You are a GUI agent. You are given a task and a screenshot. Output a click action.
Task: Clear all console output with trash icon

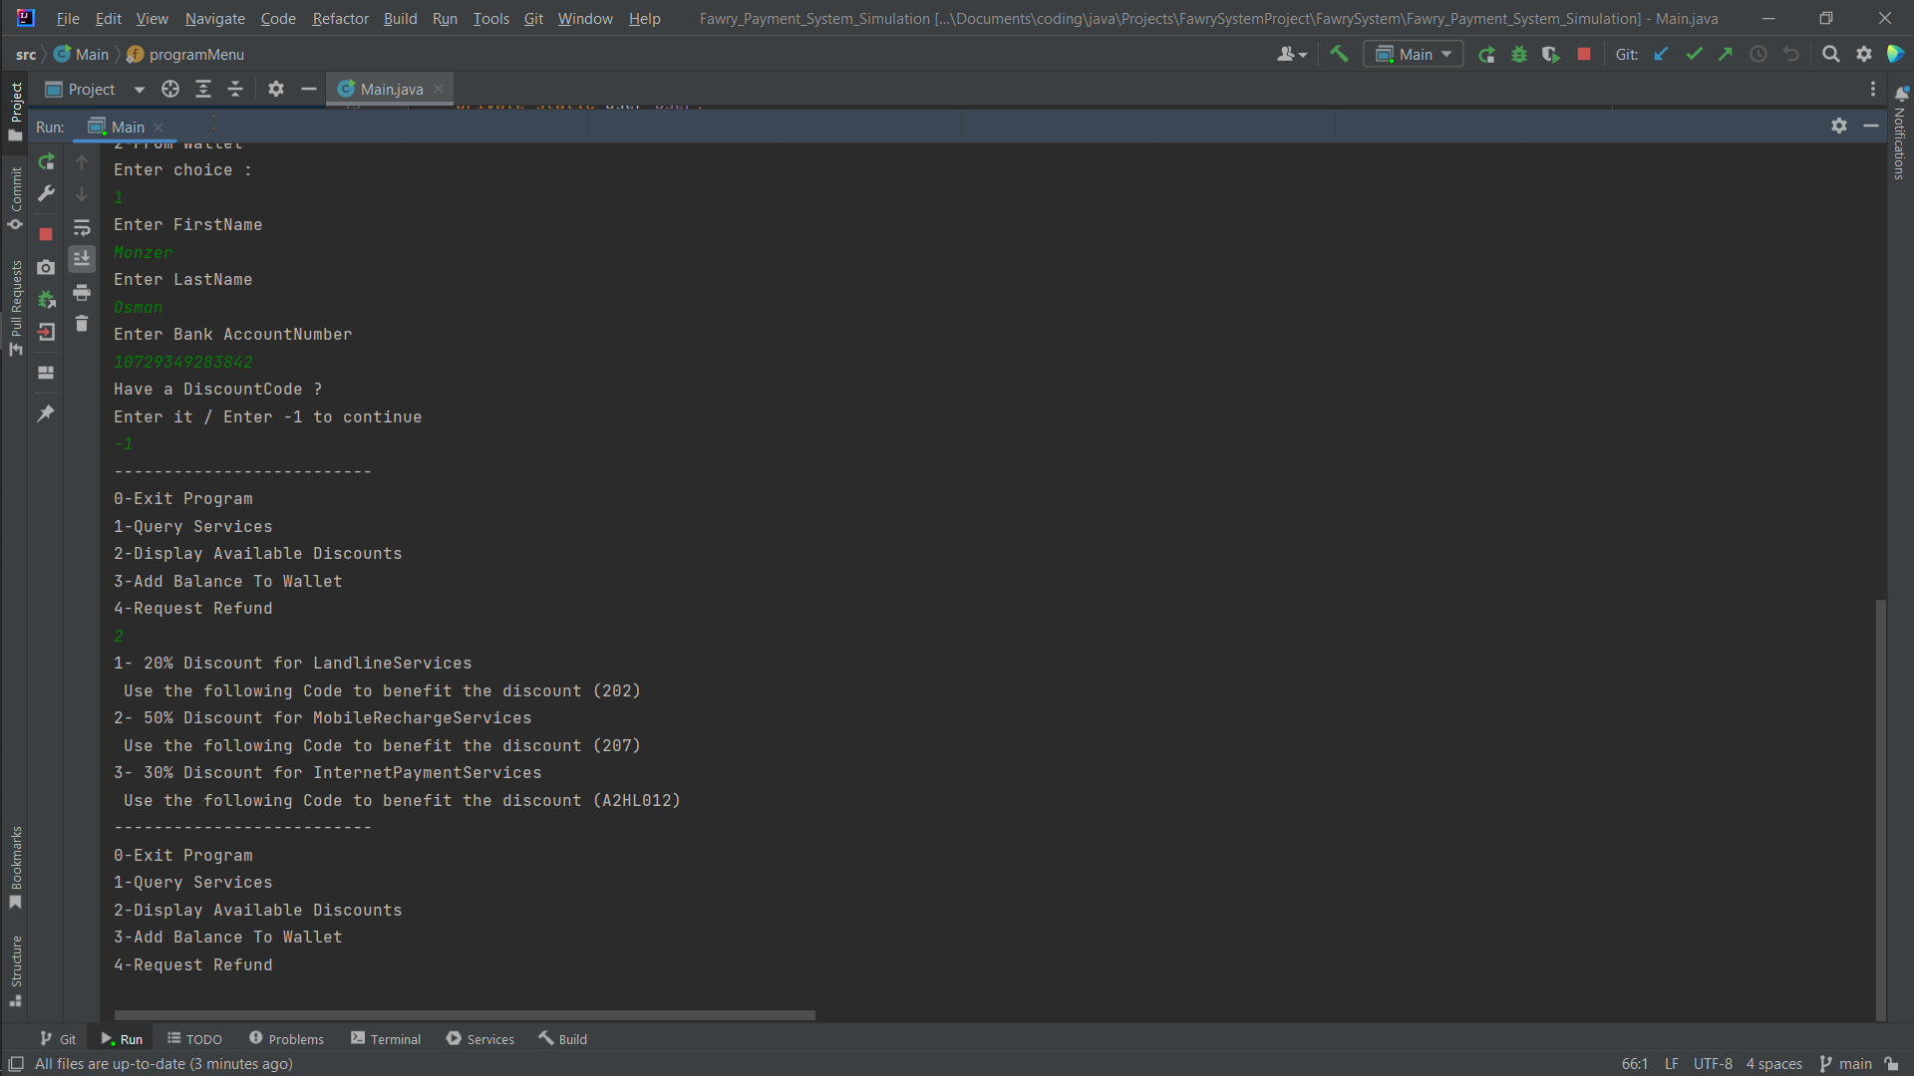[82, 324]
